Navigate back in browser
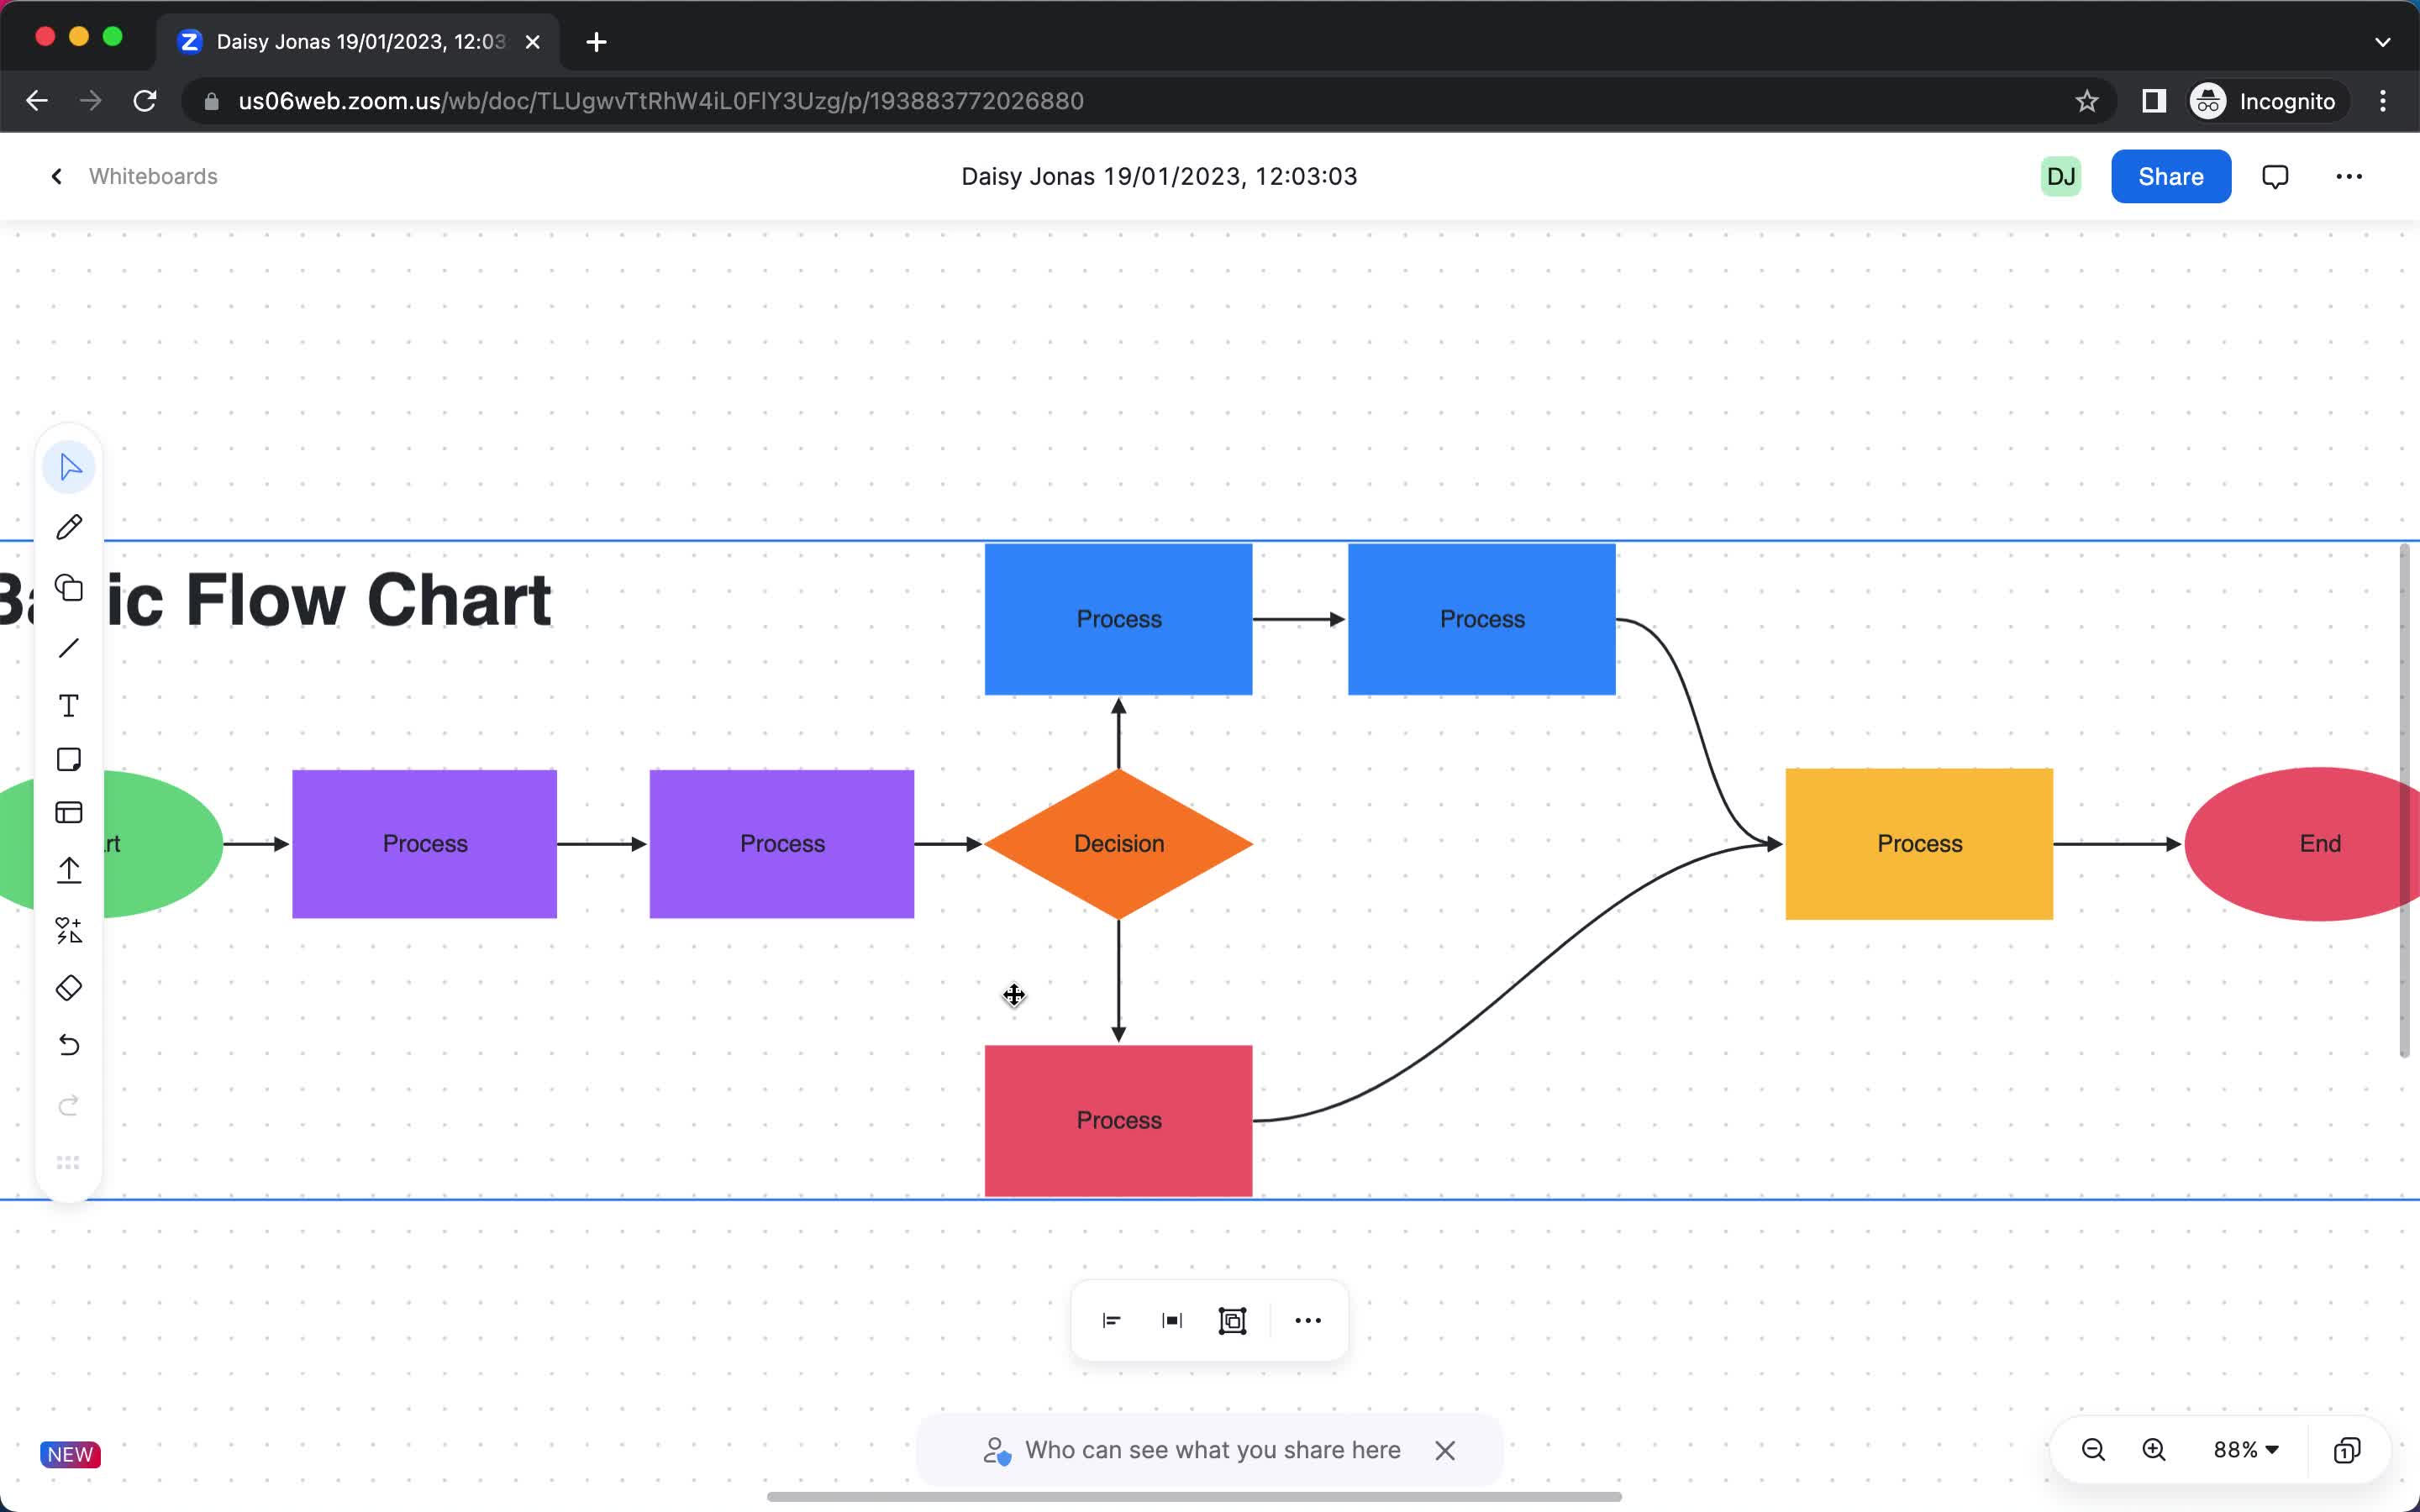This screenshot has height=1512, width=2420. coord(37,101)
